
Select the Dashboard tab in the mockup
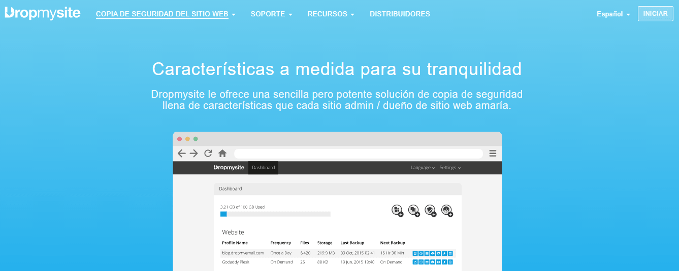(263, 168)
